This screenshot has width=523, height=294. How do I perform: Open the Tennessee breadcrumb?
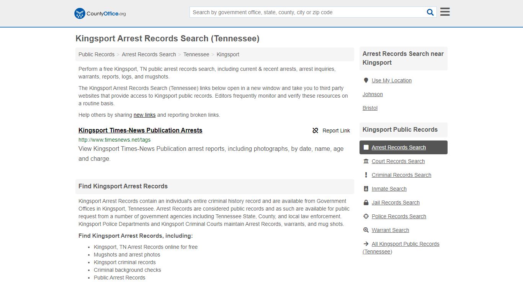pyautogui.click(x=196, y=54)
